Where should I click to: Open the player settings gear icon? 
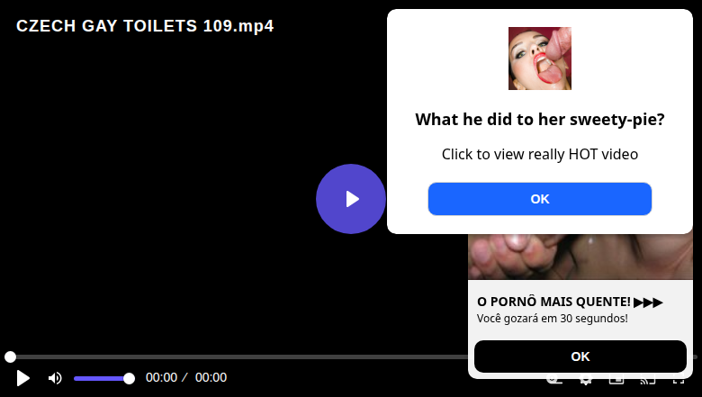click(x=585, y=382)
